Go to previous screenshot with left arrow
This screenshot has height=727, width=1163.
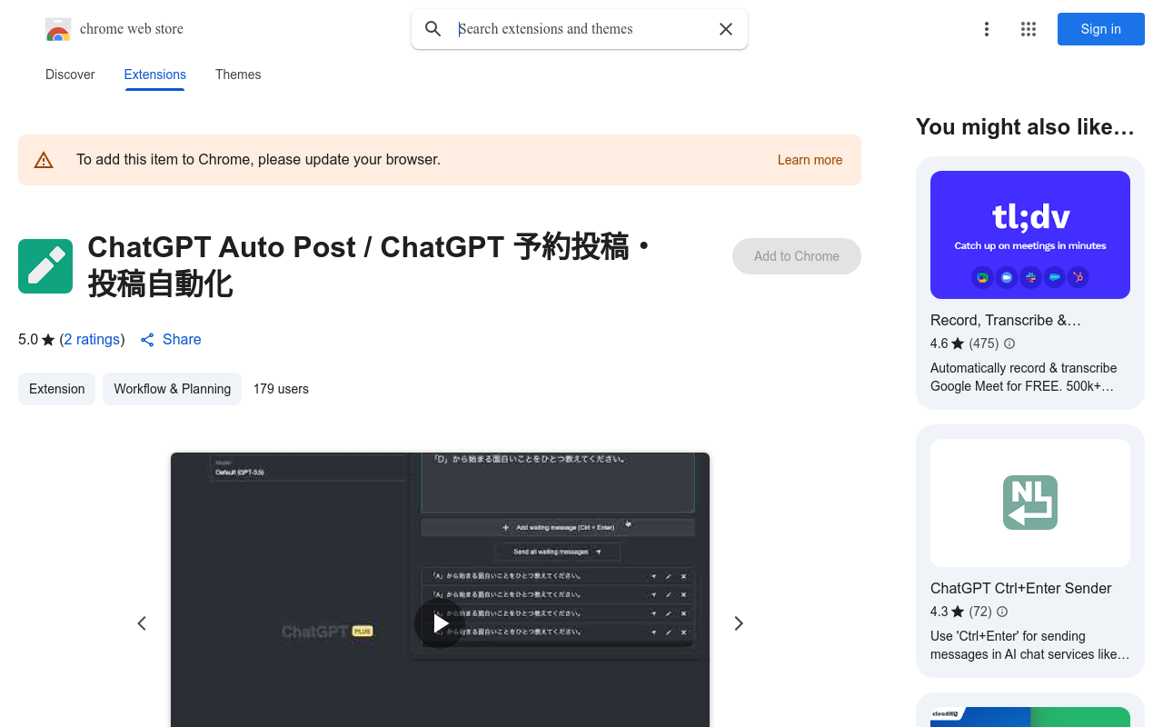point(142,623)
